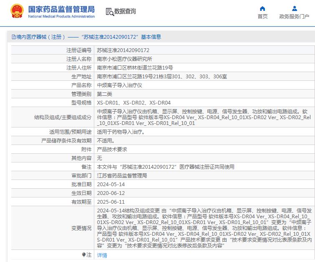Click the 产品名称 label

(81, 85)
